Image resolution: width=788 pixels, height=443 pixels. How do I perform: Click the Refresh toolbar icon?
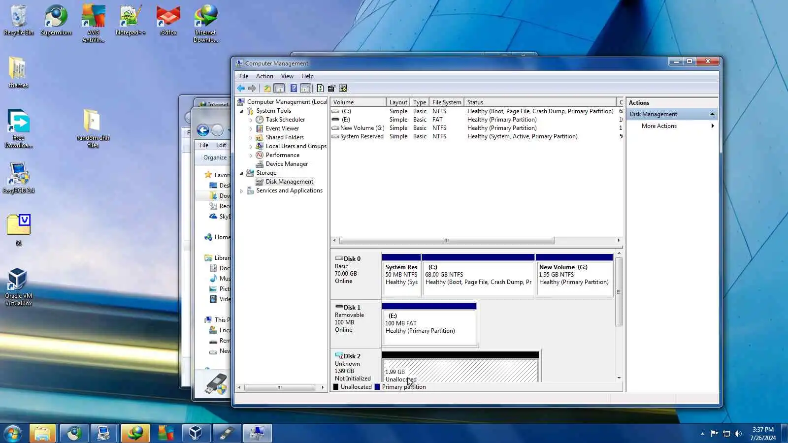320,89
